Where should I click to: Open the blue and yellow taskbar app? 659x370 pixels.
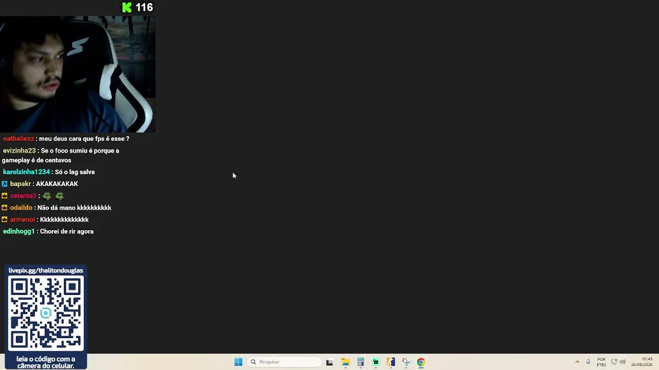pyautogui.click(x=391, y=362)
